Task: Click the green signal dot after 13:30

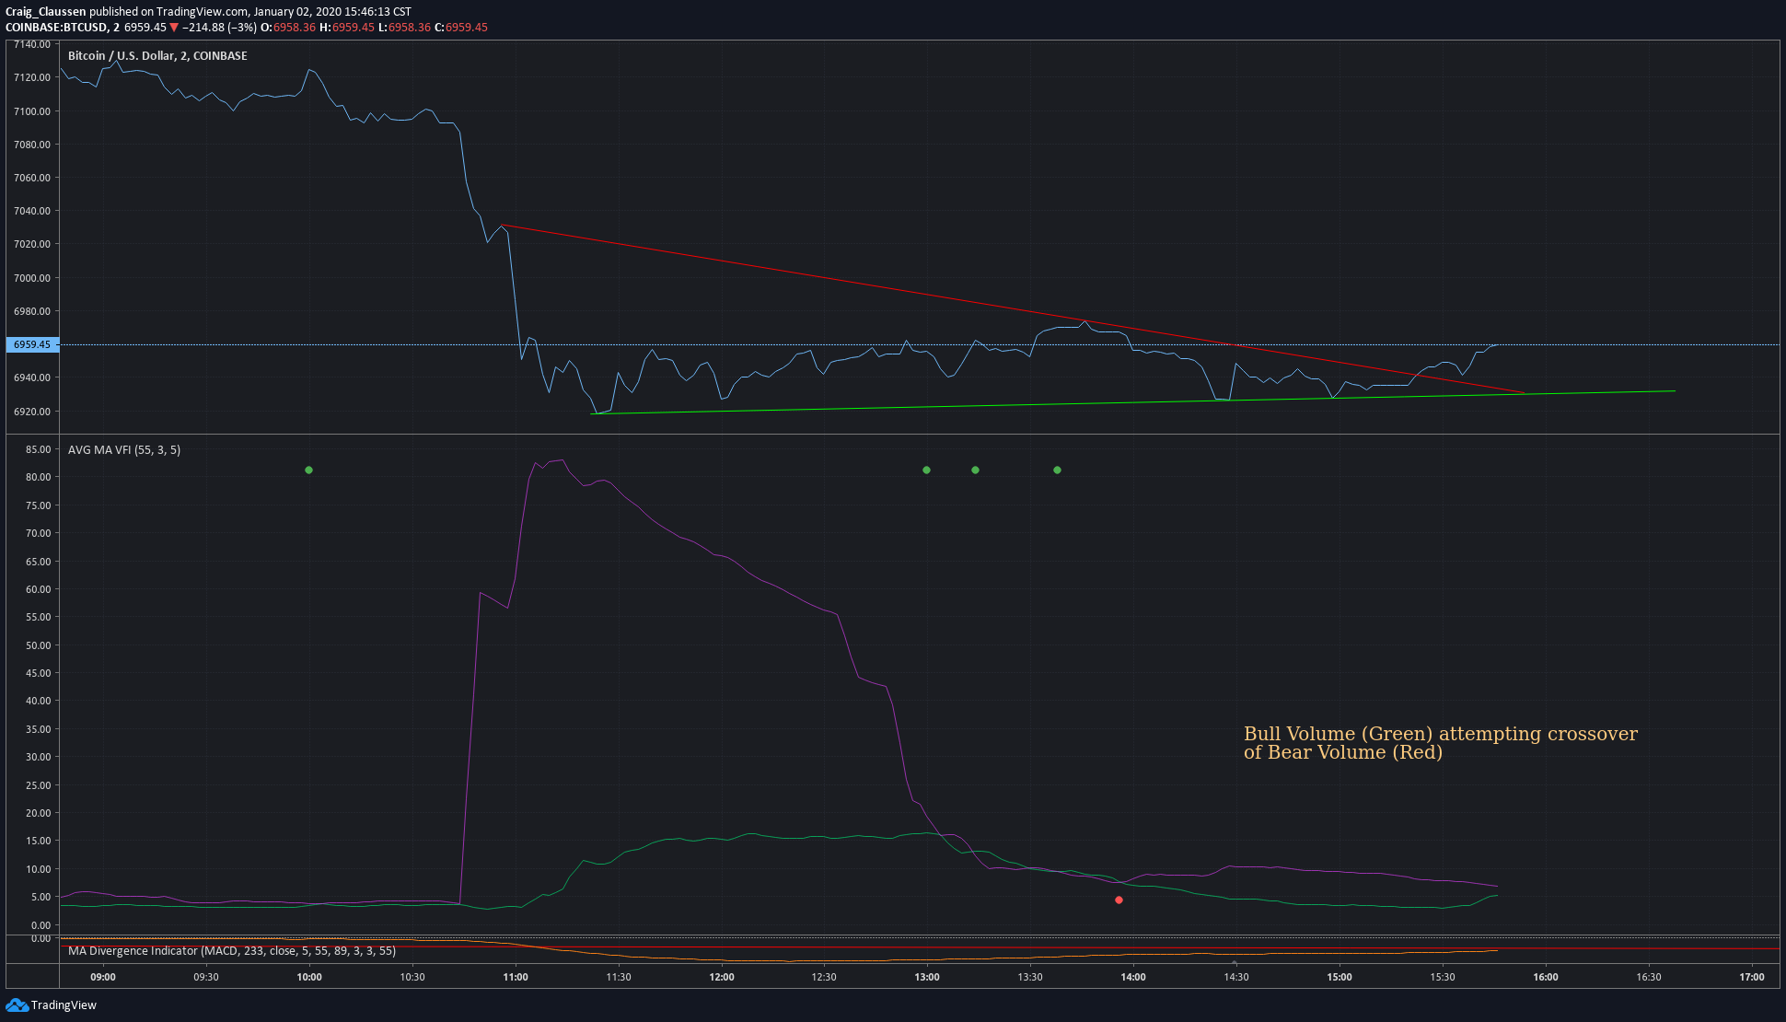Action: 1057,470
